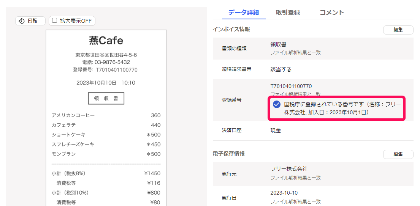This screenshot has width=420, height=206.
Task: Click the 小計（税別10%） row
Action: 106,193
